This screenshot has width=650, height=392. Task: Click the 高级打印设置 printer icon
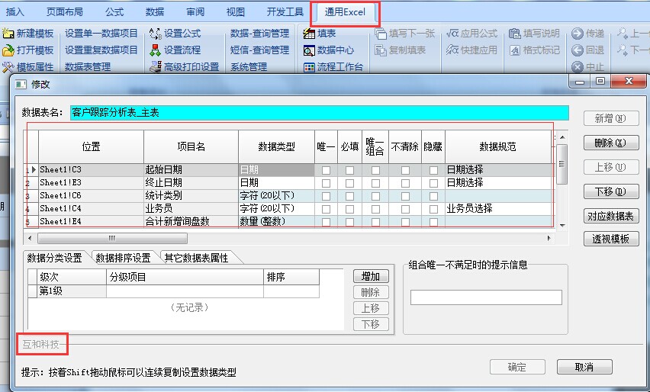tap(156, 66)
